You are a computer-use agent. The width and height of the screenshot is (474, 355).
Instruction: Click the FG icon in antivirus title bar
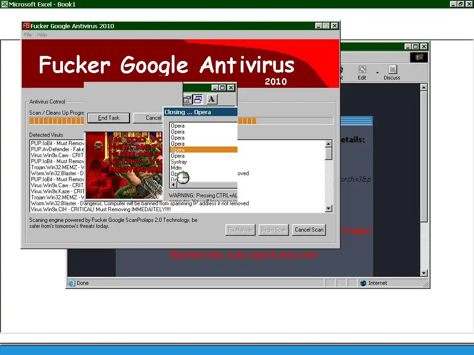26,26
